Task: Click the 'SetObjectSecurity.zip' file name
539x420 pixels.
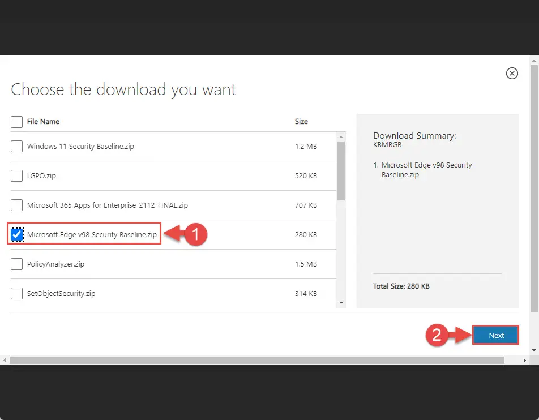Action: coord(61,294)
